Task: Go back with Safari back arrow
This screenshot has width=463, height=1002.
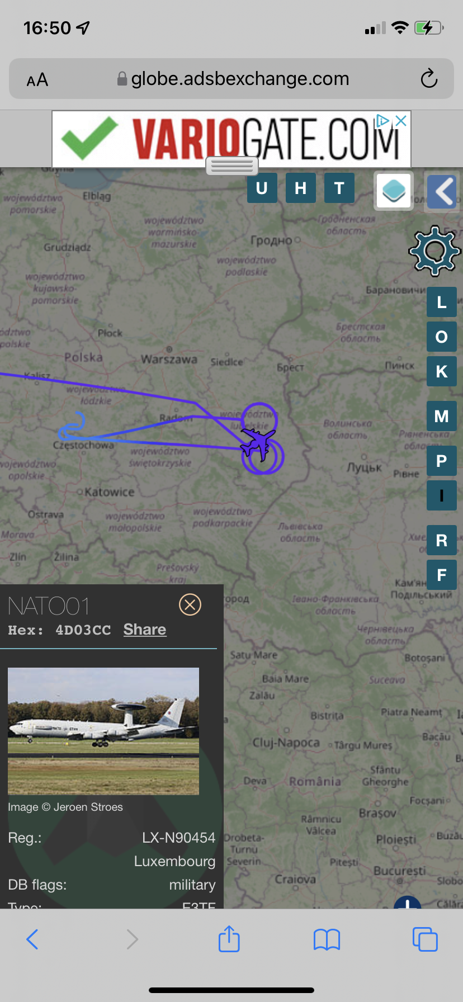Action: [32, 939]
